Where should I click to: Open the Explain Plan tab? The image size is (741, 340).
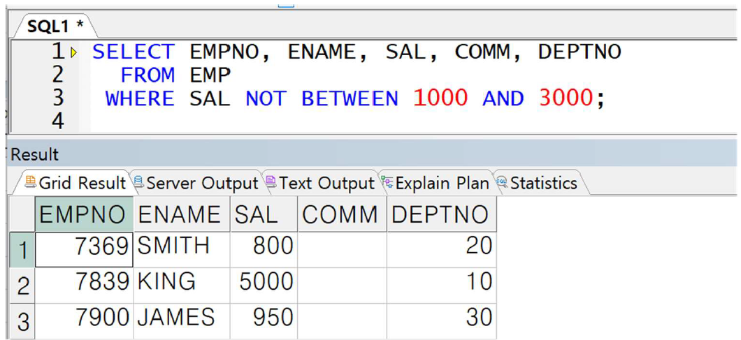(x=436, y=183)
